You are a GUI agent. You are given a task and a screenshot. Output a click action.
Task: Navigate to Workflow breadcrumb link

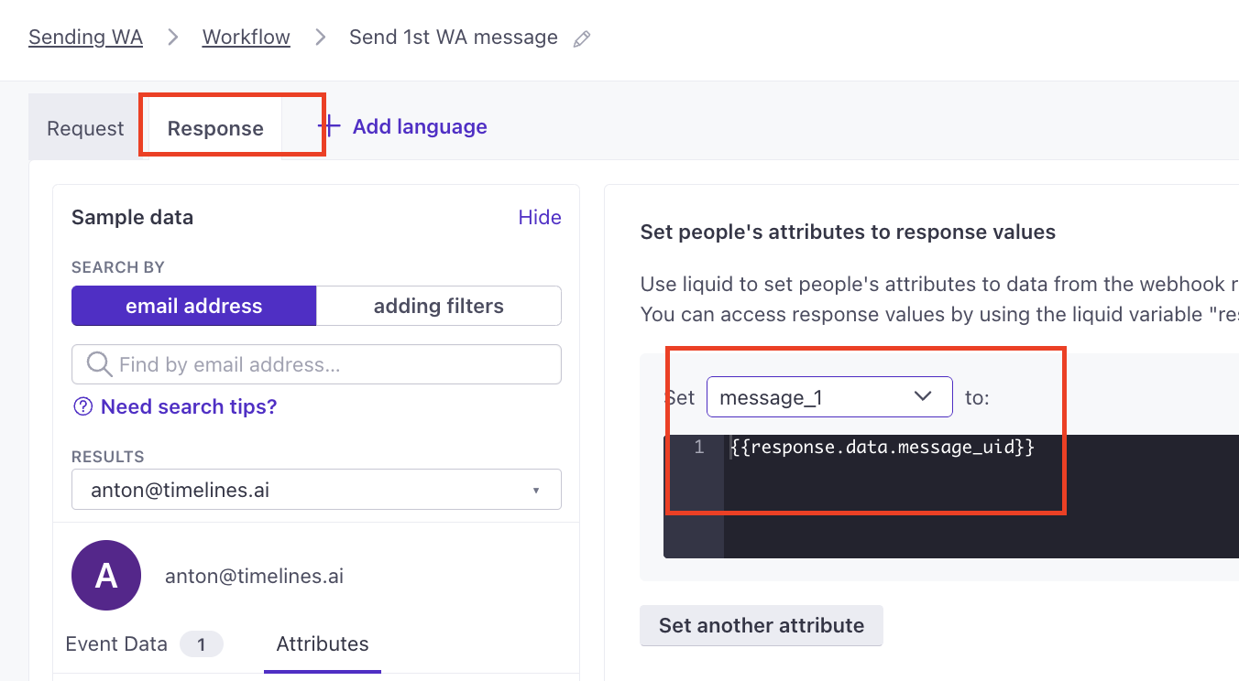246,38
